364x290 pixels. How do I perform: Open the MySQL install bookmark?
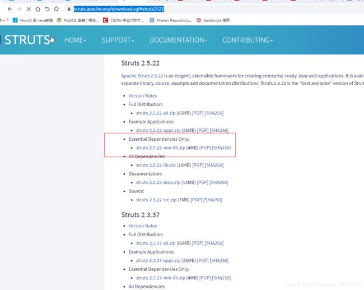click(78, 20)
